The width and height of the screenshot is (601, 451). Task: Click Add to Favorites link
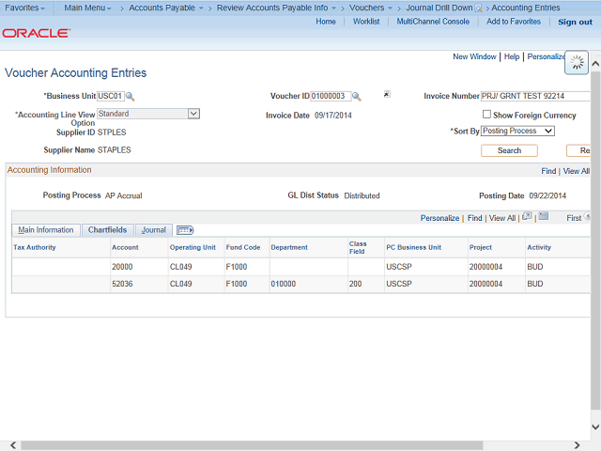(514, 22)
